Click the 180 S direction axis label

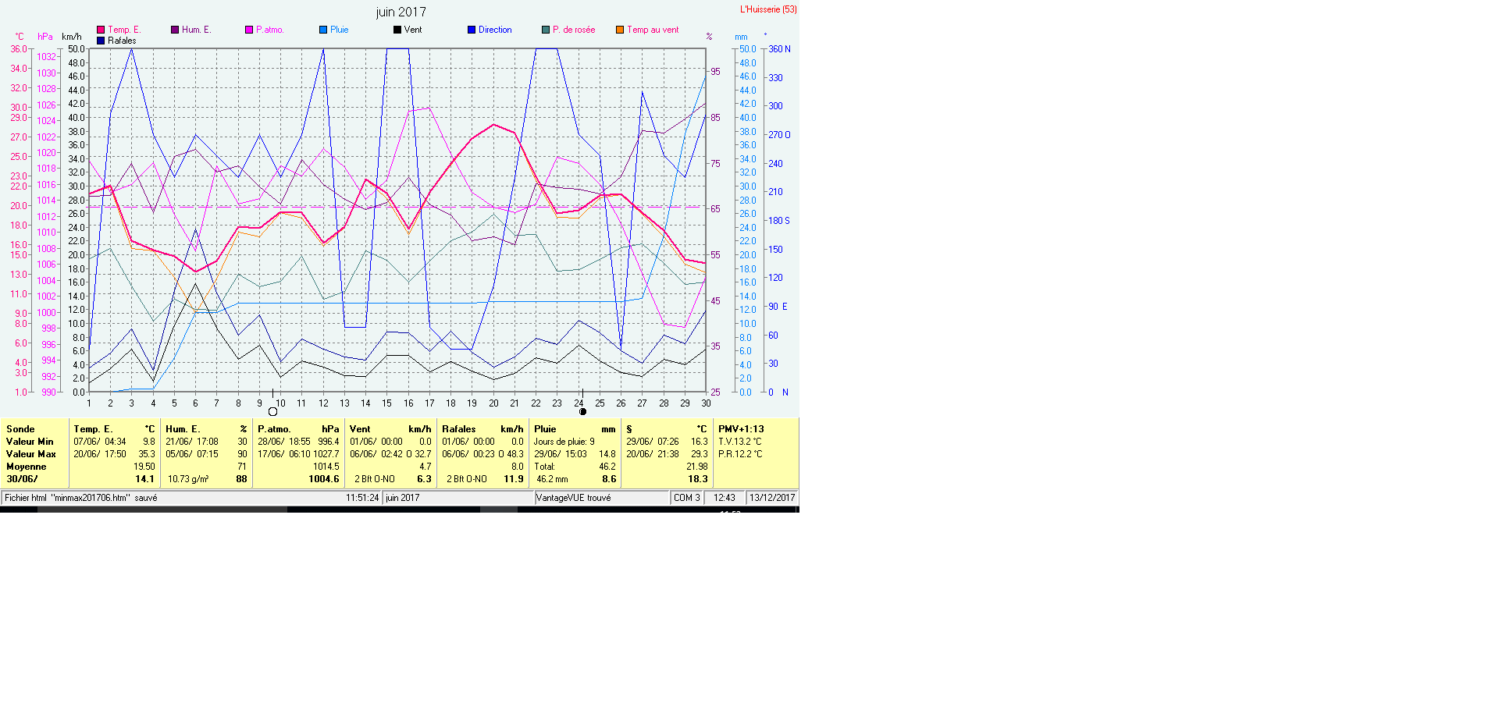tap(779, 221)
